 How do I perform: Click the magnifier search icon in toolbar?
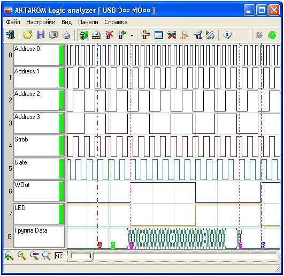[185, 35]
